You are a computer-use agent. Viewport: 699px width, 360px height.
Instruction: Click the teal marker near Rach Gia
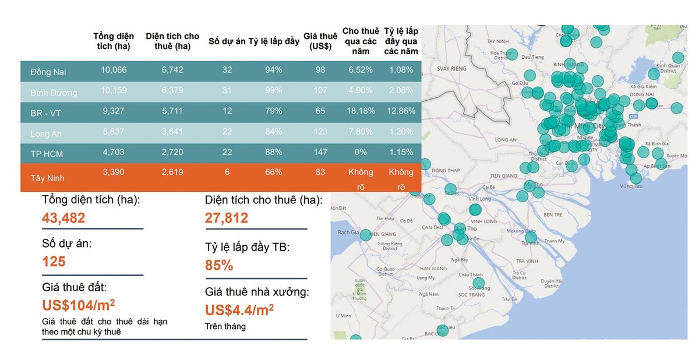tap(365, 235)
